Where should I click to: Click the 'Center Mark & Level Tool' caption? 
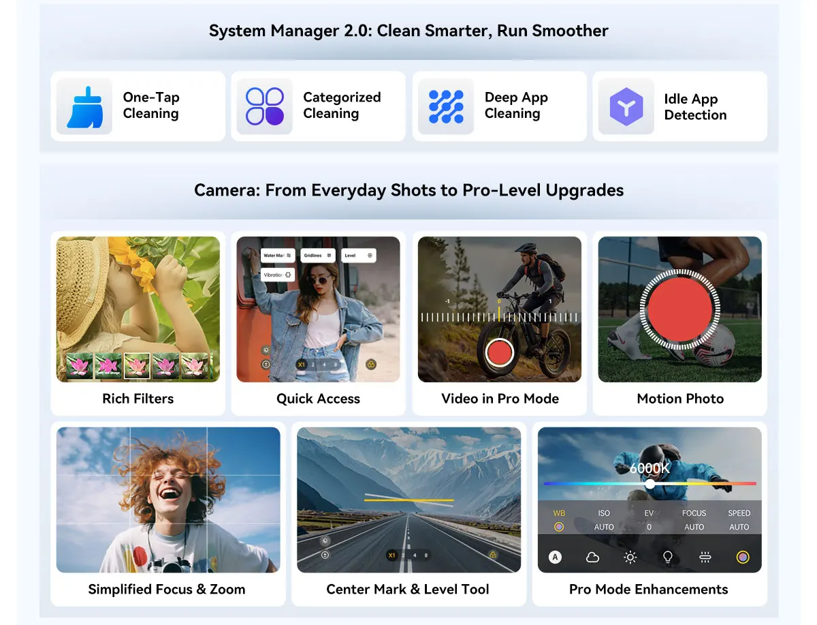(x=408, y=590)
